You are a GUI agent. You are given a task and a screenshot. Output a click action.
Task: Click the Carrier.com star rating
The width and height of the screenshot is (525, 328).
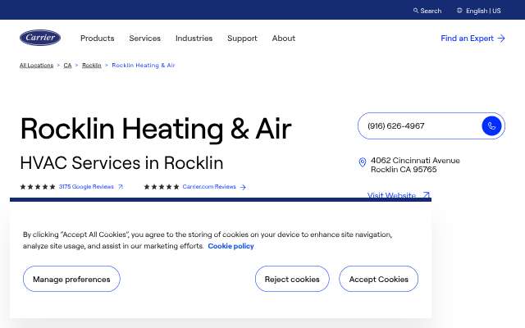[162, 187]
